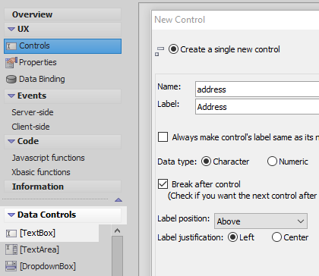
Task: Click the TextArea control icon
Action: (x=11, y=249)
